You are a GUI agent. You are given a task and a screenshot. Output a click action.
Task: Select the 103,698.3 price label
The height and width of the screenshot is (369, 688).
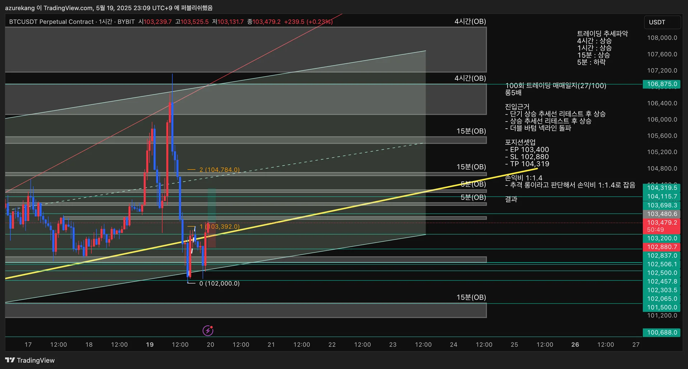tap(661, 205)
